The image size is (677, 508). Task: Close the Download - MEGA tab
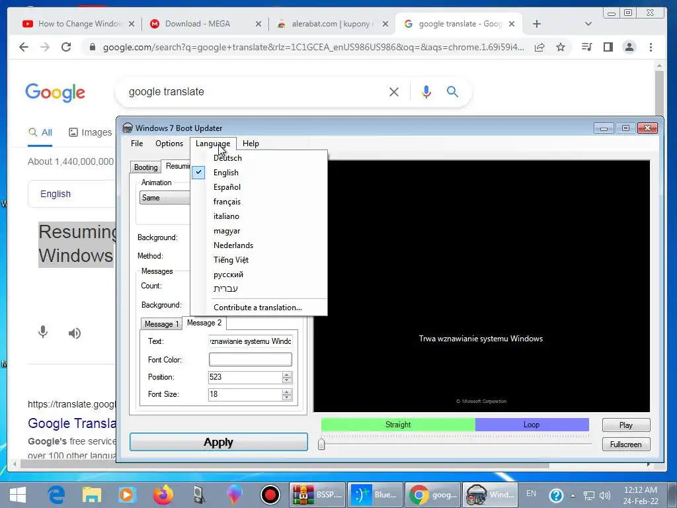(259, 24)
